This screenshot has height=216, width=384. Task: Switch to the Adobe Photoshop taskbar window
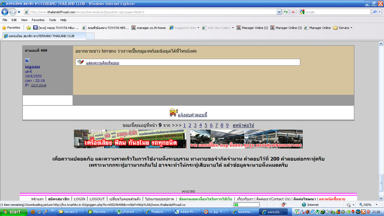pyautogui.click(x=186, y=212)
